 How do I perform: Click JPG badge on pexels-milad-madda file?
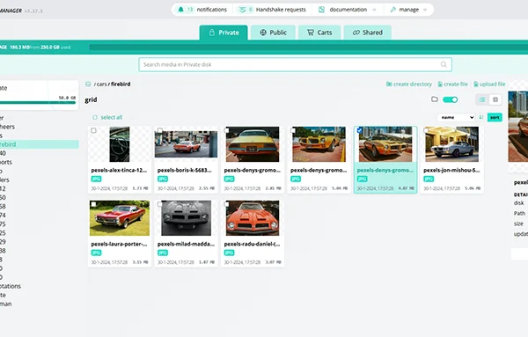point(163,253)
